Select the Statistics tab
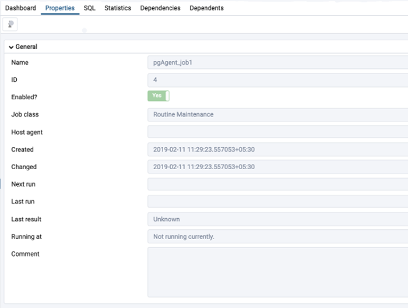The width and height of the screenshot is (408, 308). (118, 8)
